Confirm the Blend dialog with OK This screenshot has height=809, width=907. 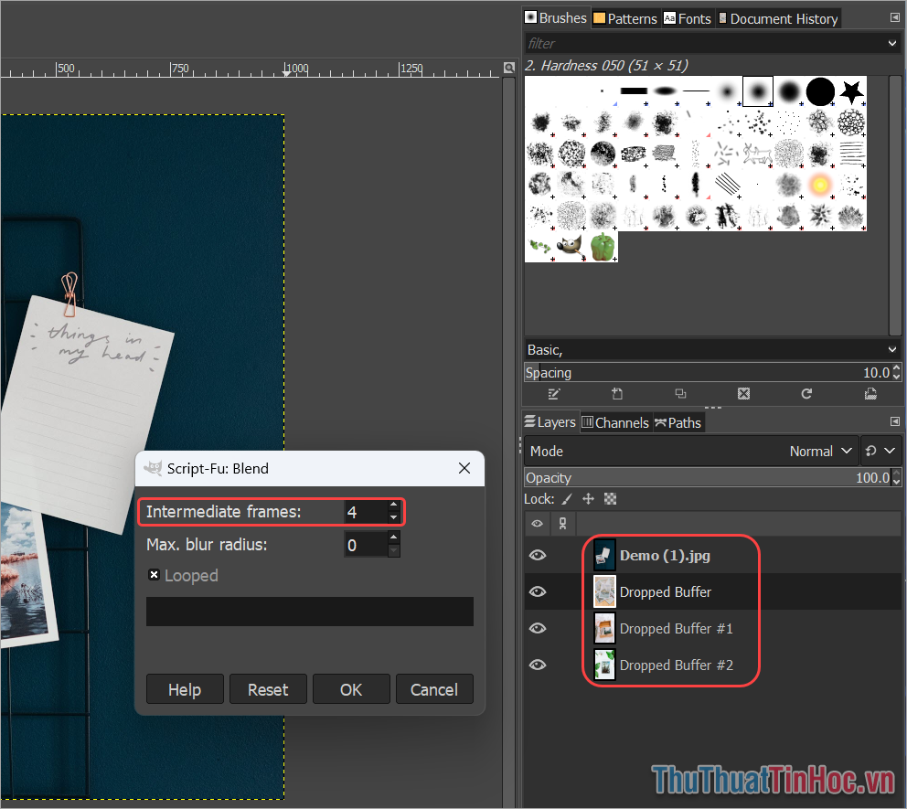351,689
